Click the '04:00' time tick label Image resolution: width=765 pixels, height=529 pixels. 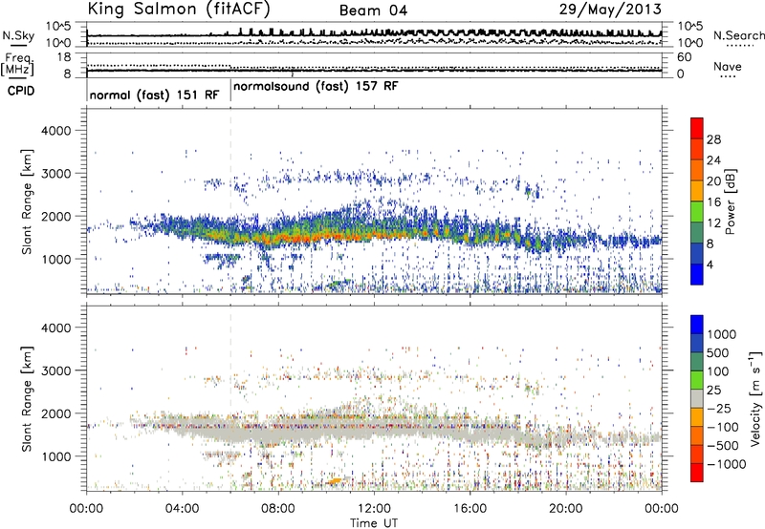(x=183, y=509)
